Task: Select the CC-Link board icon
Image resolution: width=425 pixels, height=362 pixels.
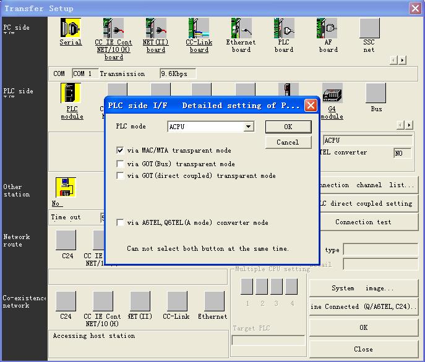Action: click(199, 28)
